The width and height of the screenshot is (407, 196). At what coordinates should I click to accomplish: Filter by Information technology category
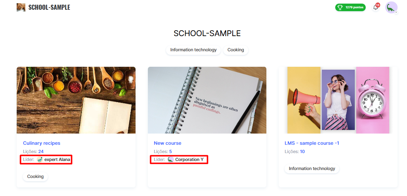point(194,50)
